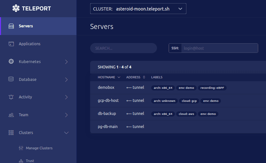Screen dimensions: 266x163
Task: Click demobox label arch: x86_64
Action: 163,88
